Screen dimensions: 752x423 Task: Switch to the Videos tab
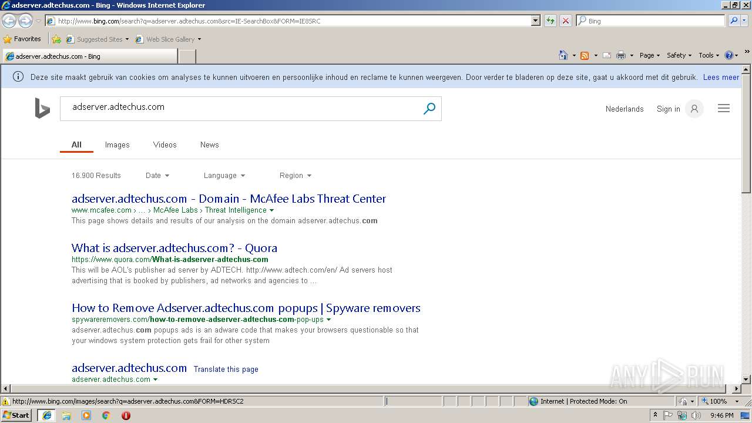(x=164, y=145)
